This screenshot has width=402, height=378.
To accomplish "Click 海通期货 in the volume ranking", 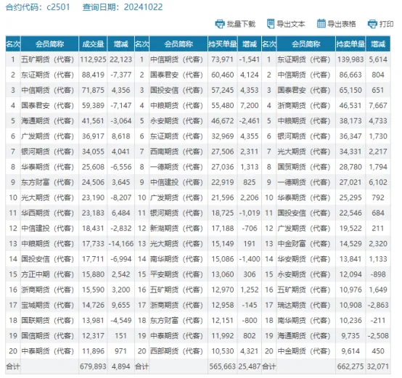I will tap(47, 120).
